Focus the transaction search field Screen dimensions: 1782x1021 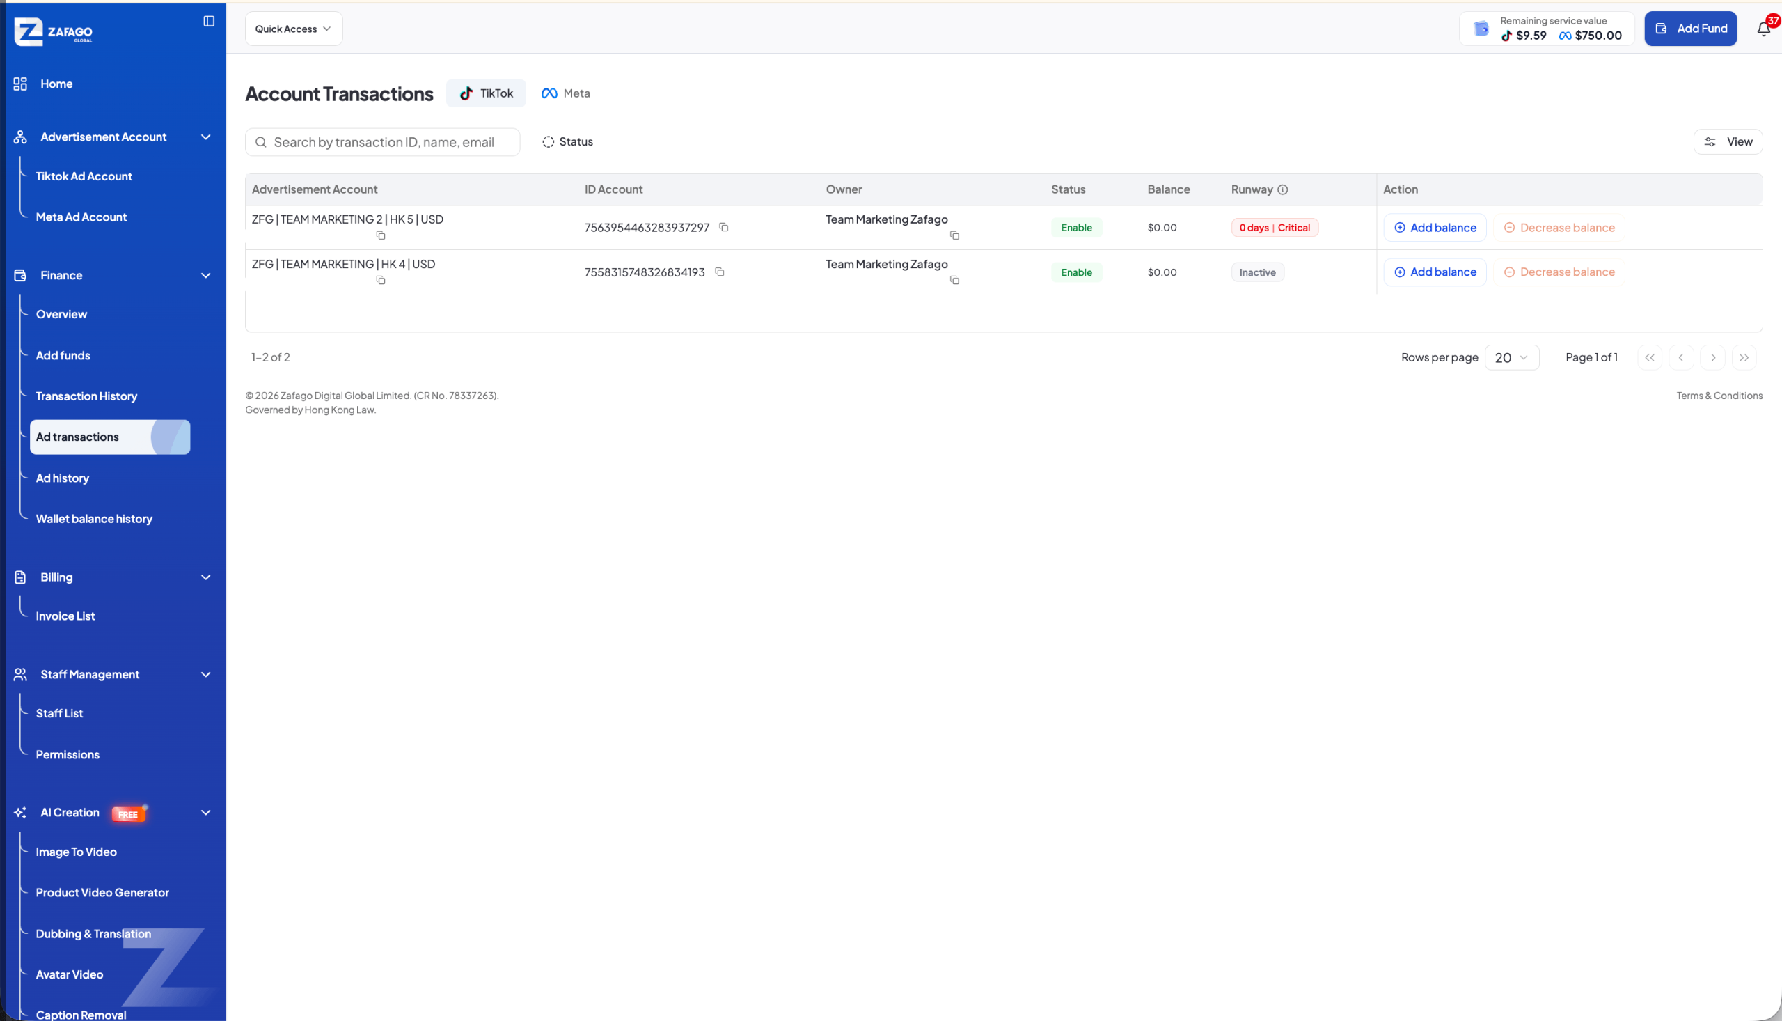tap(383, 142)
